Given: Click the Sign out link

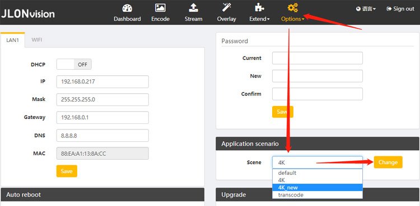Looking at the screenshot, I should coord(400,9).
